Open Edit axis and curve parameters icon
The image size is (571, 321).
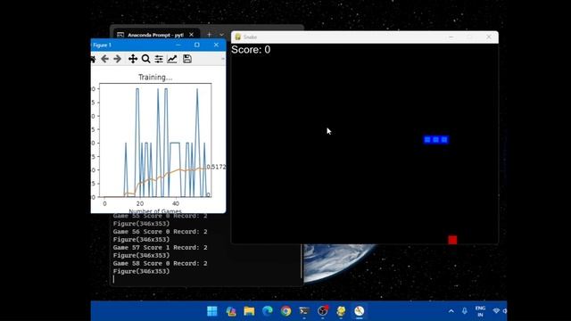coord(172,59)
